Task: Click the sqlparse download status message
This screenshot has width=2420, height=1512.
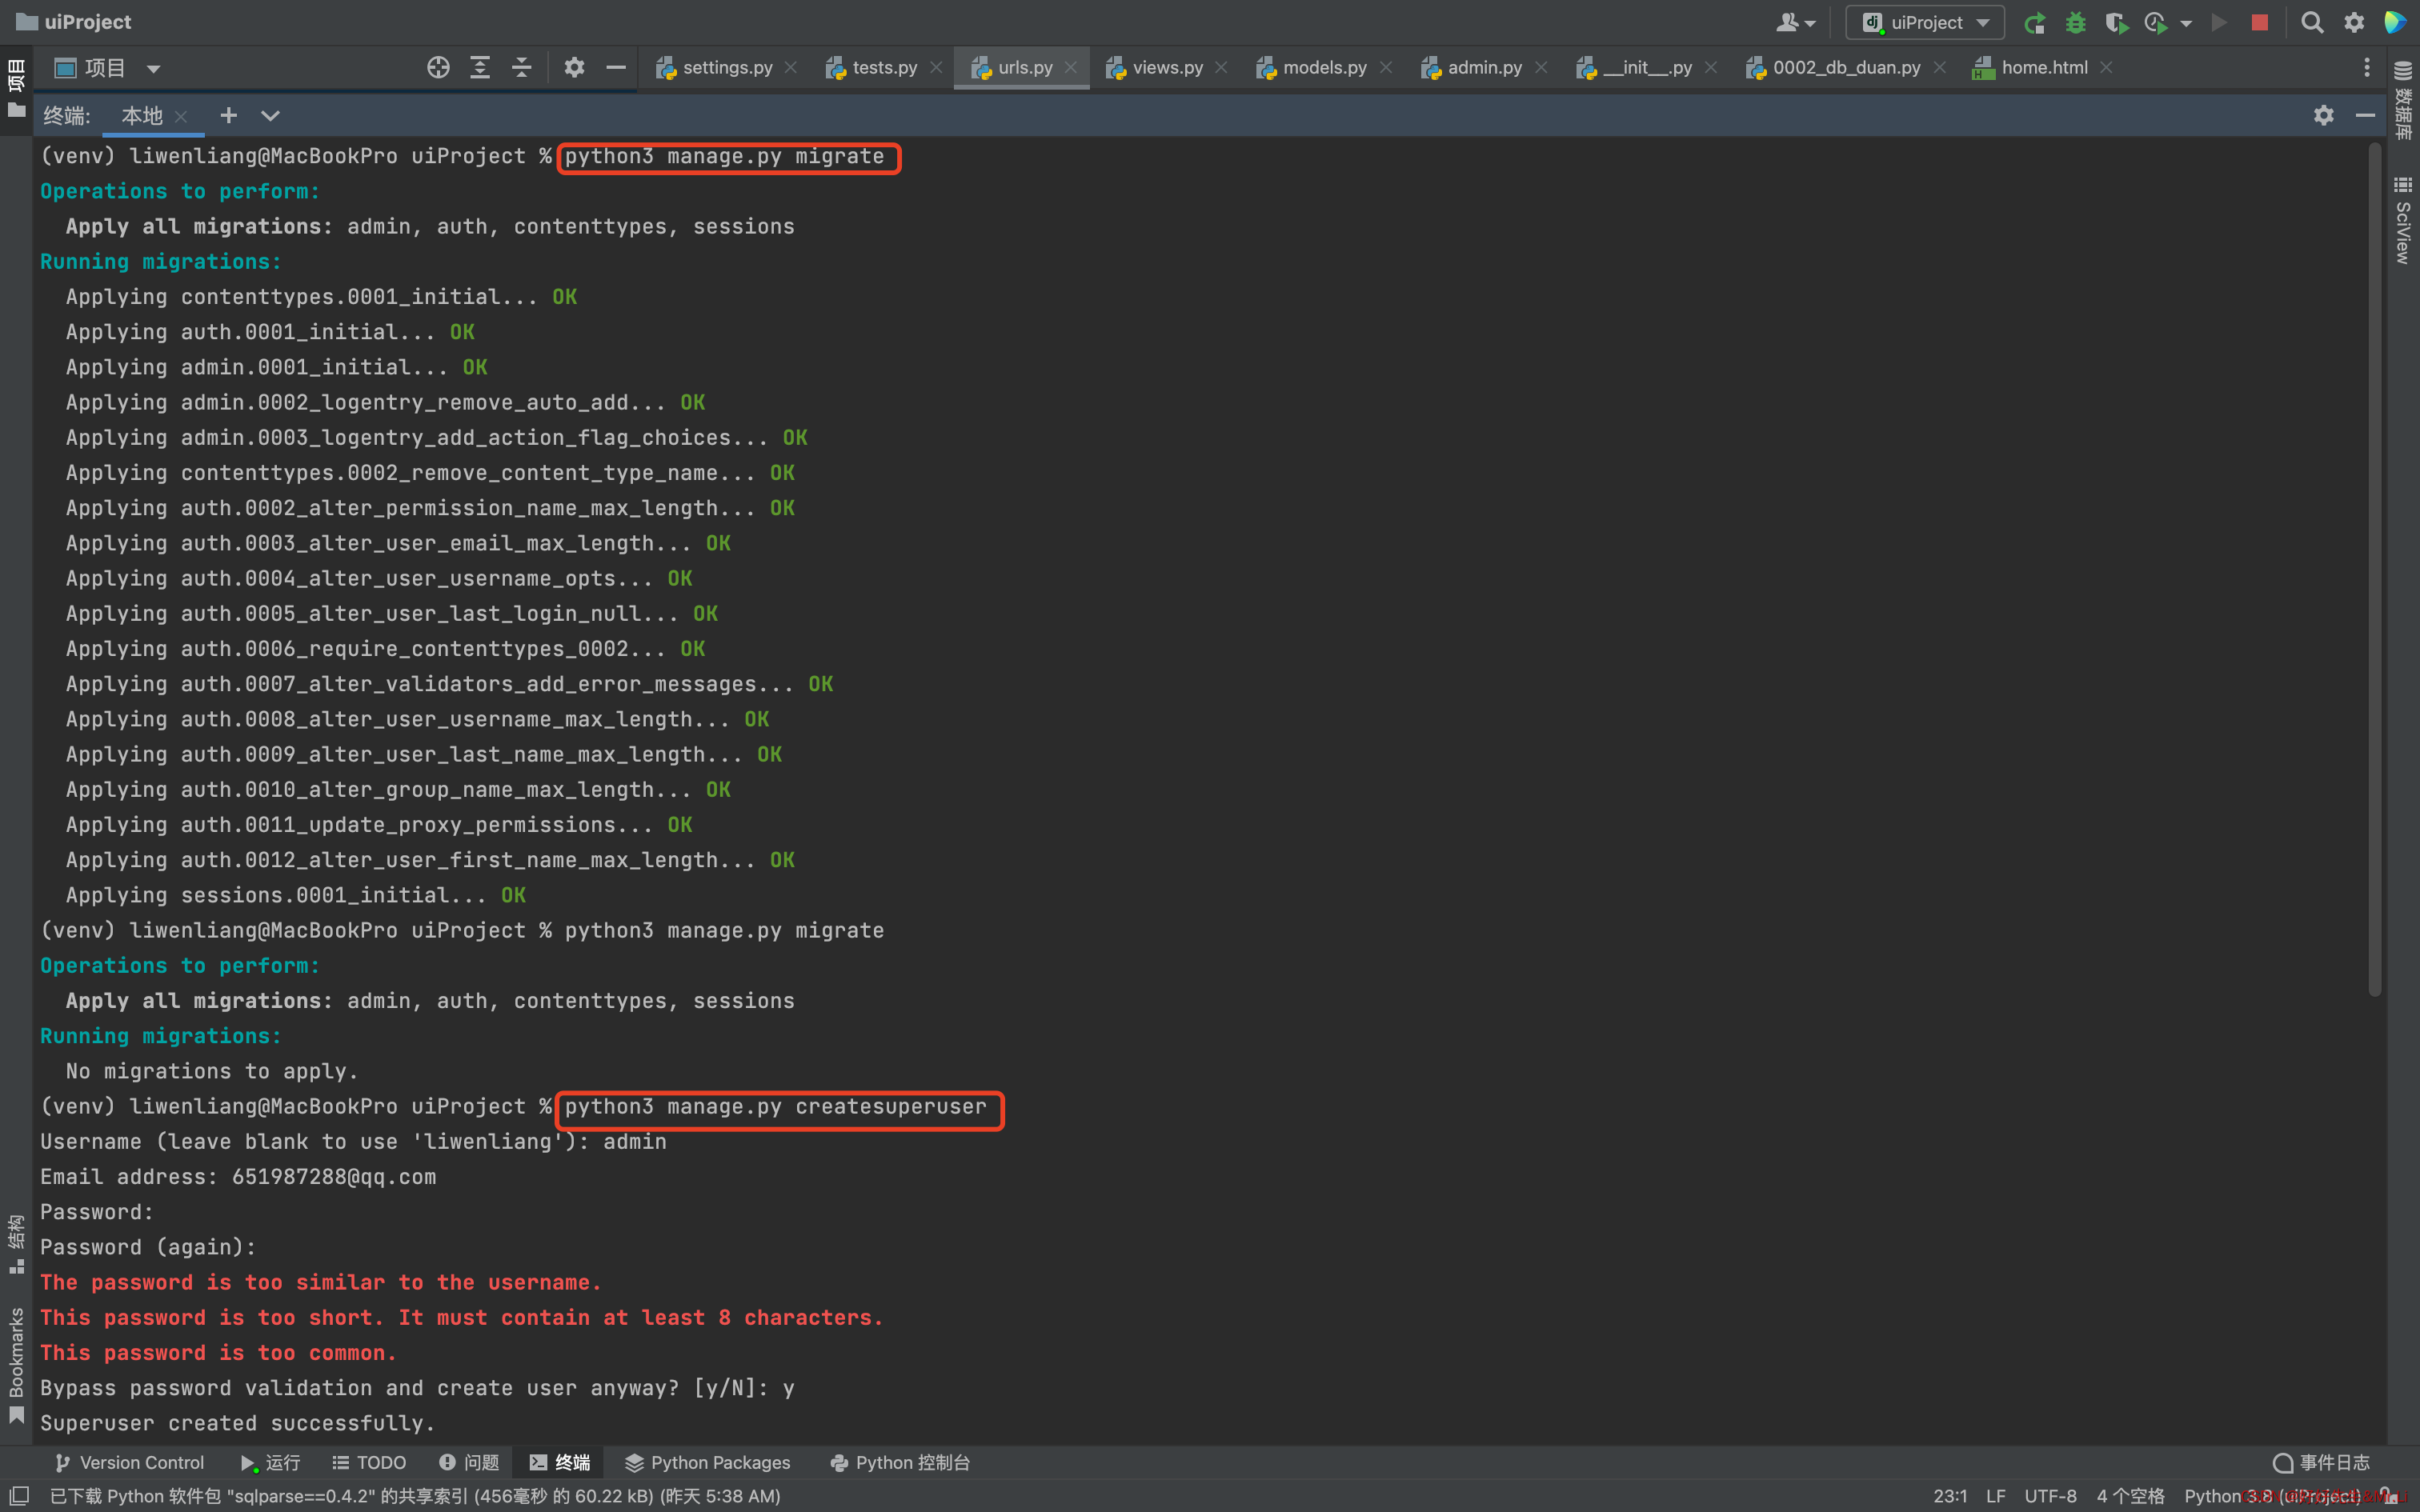Action: click(x=415, y=1495)
